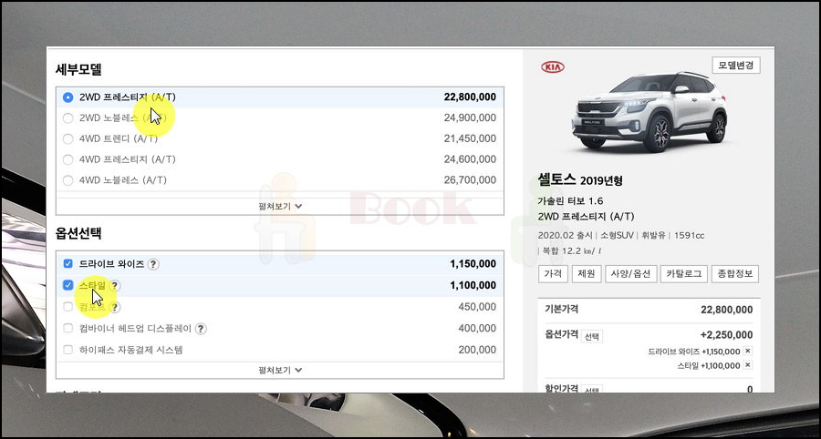821x439 pixels.
Task: Expand the 세부모델 list with 펼쳐보기
Action: [x=280, y=206]
